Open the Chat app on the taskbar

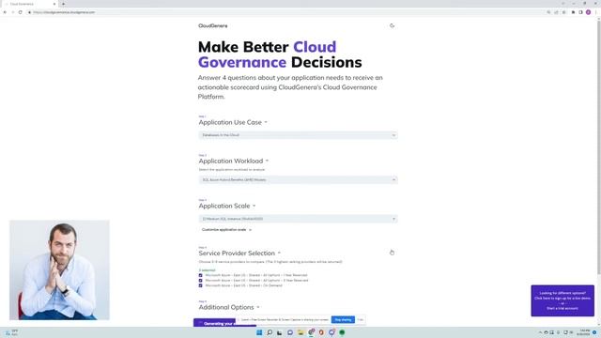[x=290, y=332]
